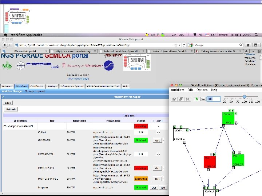Click the Wi-Fi status icon
262x196 pixels.
click(x=195, y=35)
